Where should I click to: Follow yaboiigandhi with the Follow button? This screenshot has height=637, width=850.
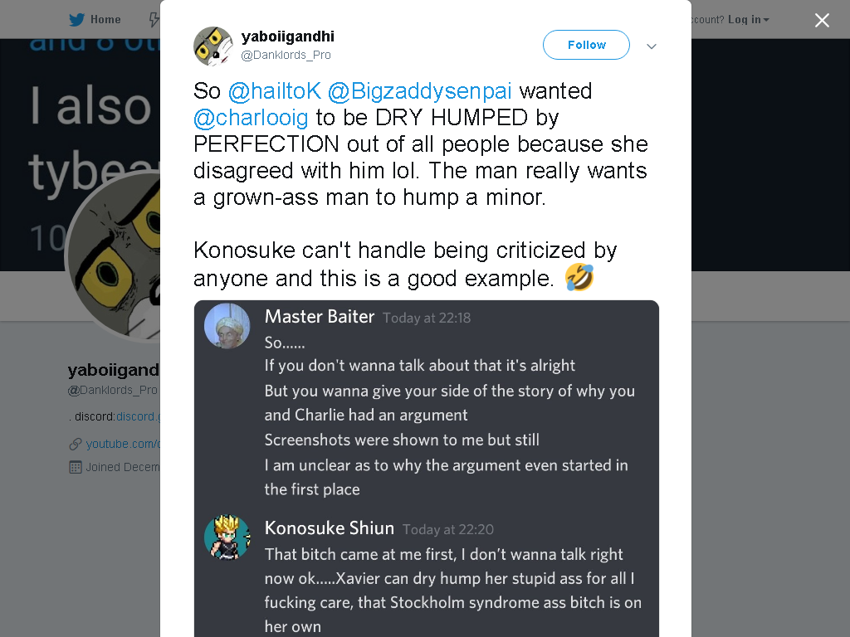coord(586,45)
